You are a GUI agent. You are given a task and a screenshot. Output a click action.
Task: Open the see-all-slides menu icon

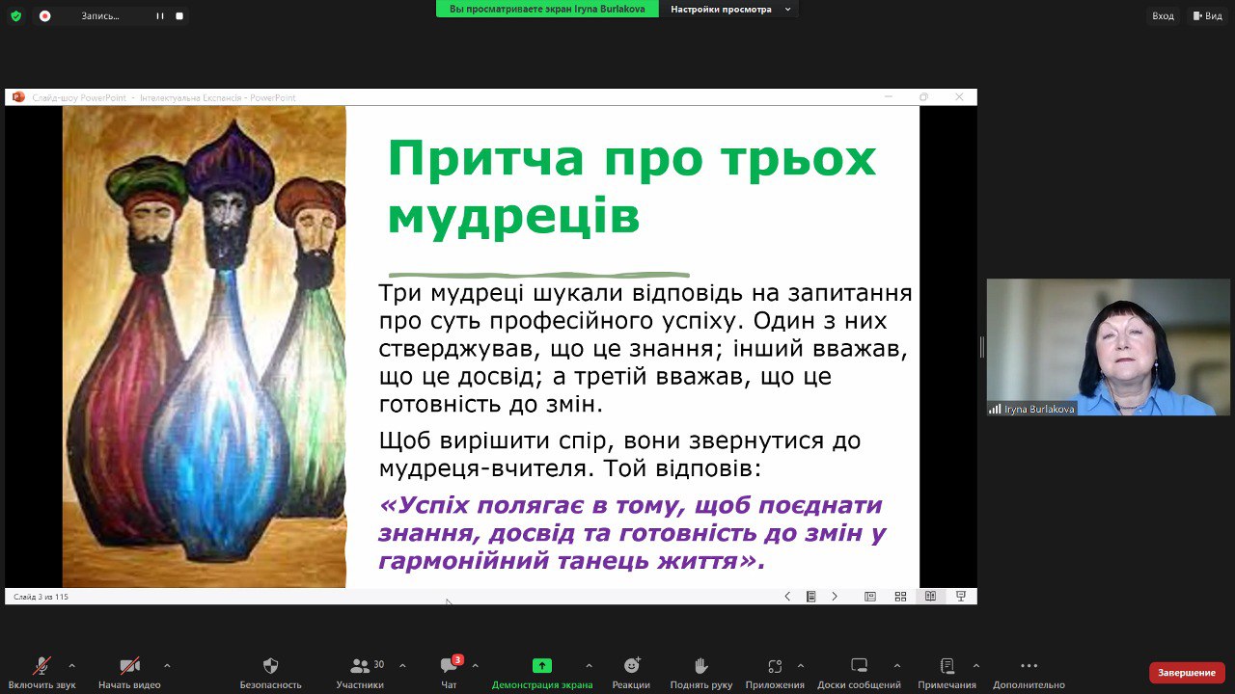(811, 597)
